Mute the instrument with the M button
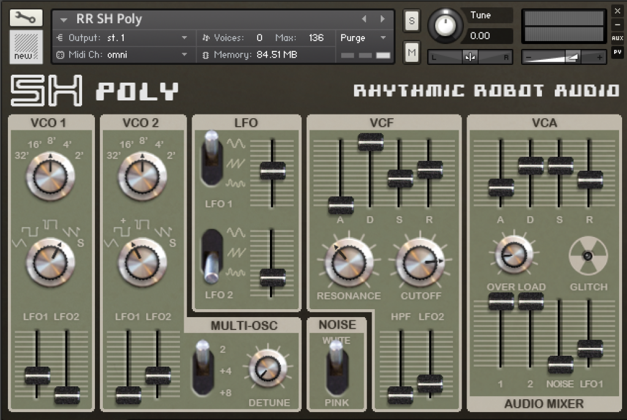Screen dimensions: 627x420 [411, 52]
